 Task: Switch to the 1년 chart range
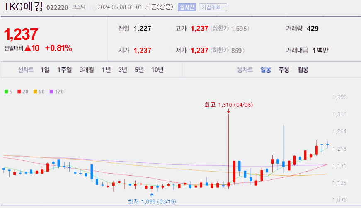tap(106, 70)
